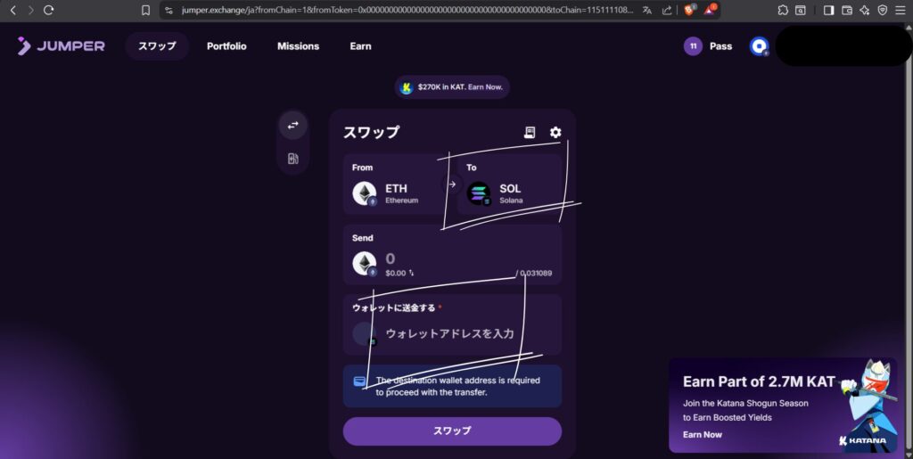Image resolution: width=913 pixels, height=459 pixels.
Task: Toggle USD amount input mode
Action: (x=412, y=273)
